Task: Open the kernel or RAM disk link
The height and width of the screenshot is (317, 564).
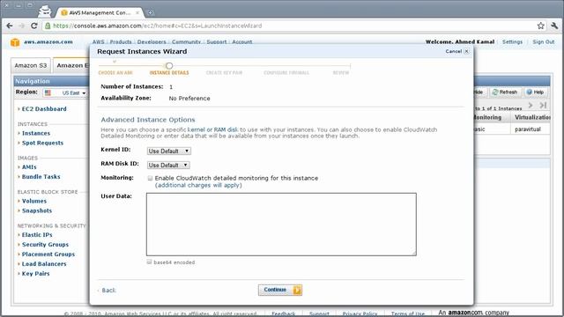Action: point(212,129)
